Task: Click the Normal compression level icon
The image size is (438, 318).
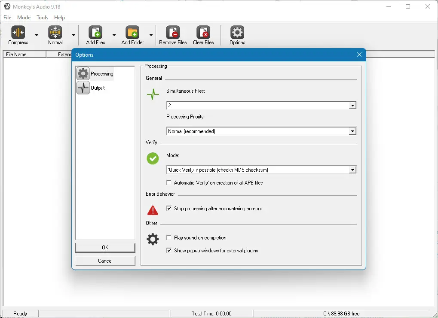Action: coord(55,32)
